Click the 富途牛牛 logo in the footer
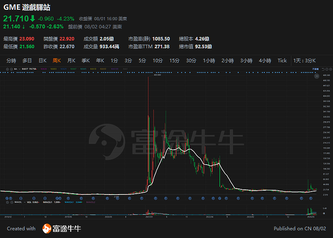Screen dimensions: 333x238 click(61, 229)
